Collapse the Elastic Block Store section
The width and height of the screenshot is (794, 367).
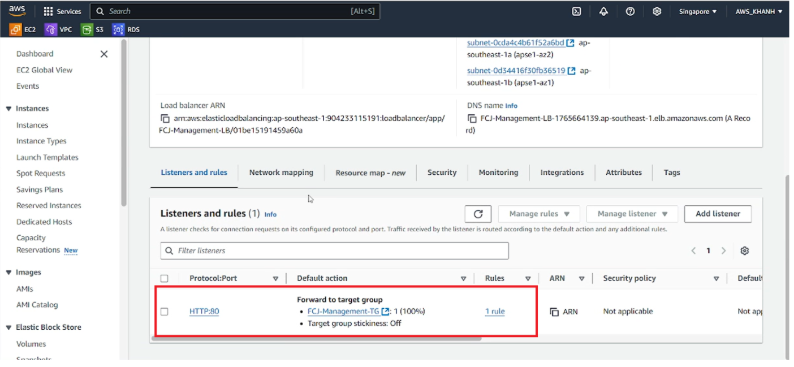tap(8, 327)
